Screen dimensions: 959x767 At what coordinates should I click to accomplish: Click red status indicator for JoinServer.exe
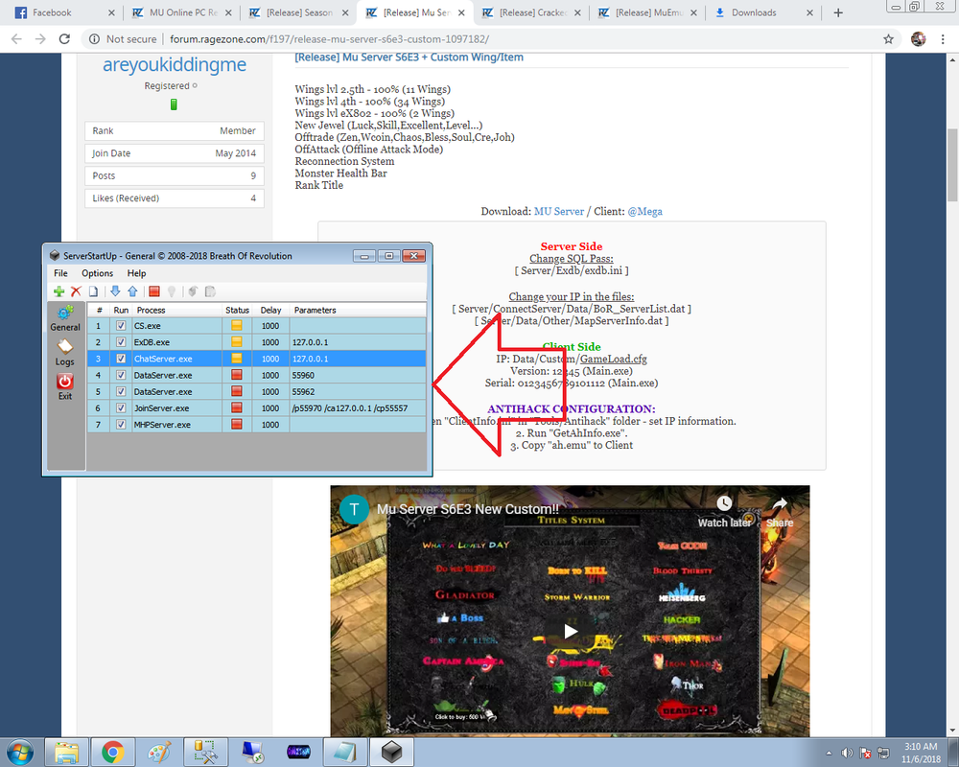[237, 408]
